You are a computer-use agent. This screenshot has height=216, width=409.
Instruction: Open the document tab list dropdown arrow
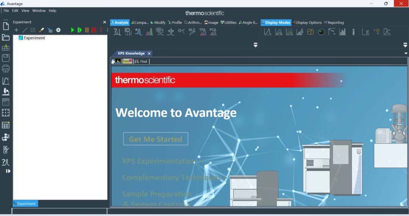406,53
